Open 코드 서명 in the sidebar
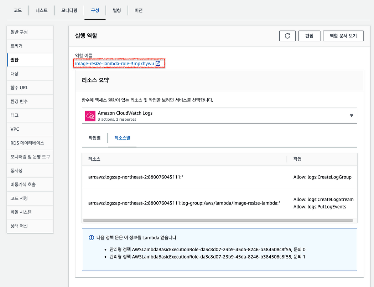 tap(30, 198)
